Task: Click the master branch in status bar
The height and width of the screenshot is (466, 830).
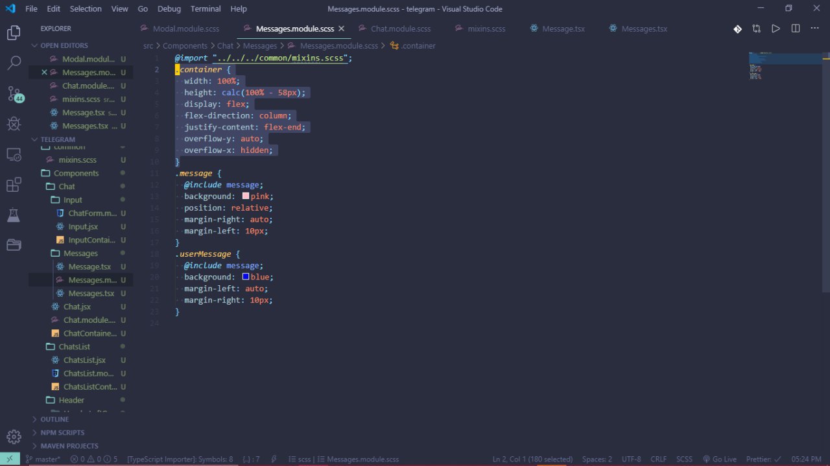Action: pyautogui.click(x=43, y=459)
